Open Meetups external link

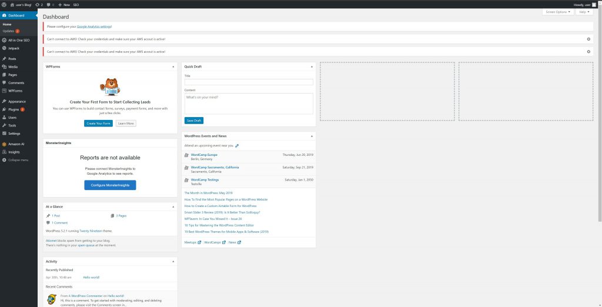tap(192, 242)
